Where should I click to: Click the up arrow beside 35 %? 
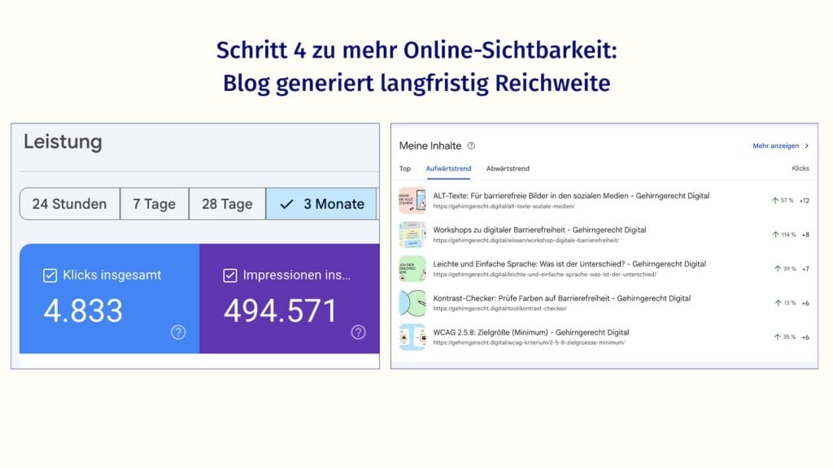(777, 337)
